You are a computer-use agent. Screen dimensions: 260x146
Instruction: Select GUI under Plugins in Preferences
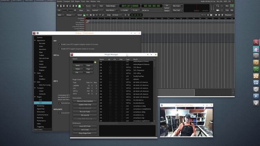pos(41,100)
